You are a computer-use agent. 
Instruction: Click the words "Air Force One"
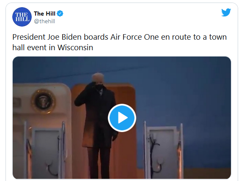pyautogui.click(x=134, y=37)
